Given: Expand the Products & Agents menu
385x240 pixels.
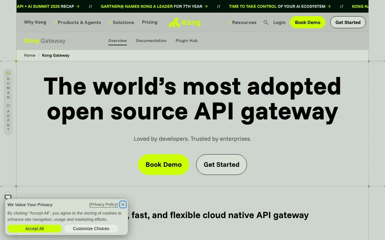Looking at the screenshot, I should 78,22.
